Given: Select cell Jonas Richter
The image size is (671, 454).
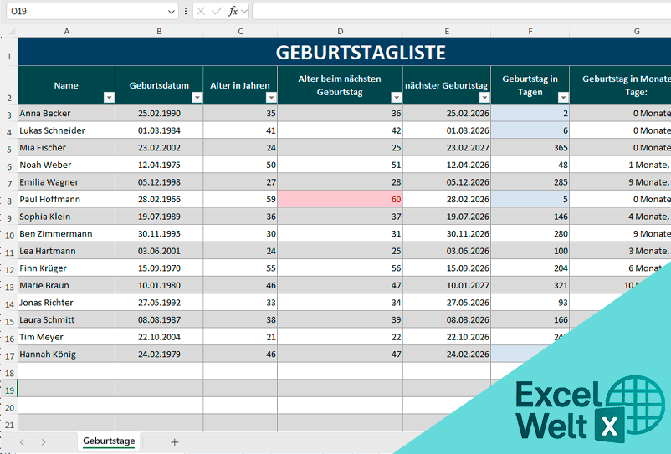Looking at the screenshot, I should 66,303.
